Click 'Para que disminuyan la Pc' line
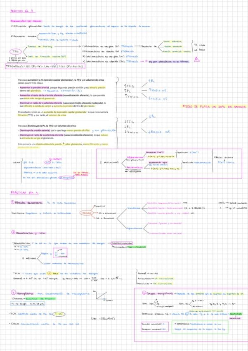This screenshot has height=351, width=248. click(47, 126)
